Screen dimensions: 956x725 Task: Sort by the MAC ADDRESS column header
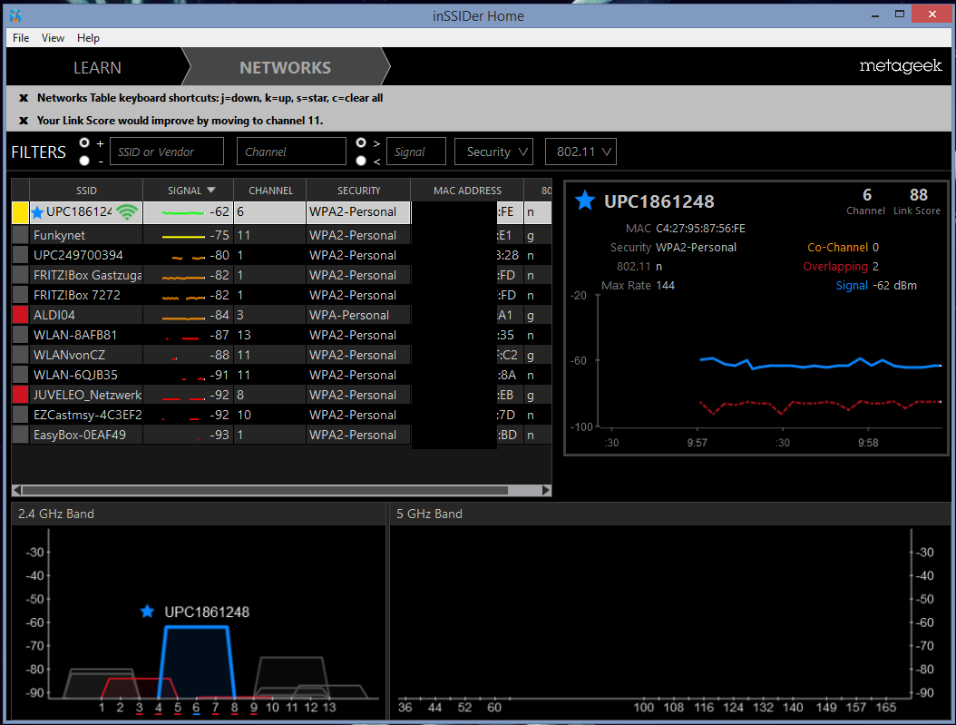(468, 191)
